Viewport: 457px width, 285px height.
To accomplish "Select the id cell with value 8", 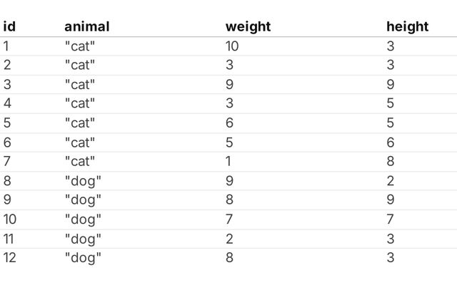I will [7, 181].
